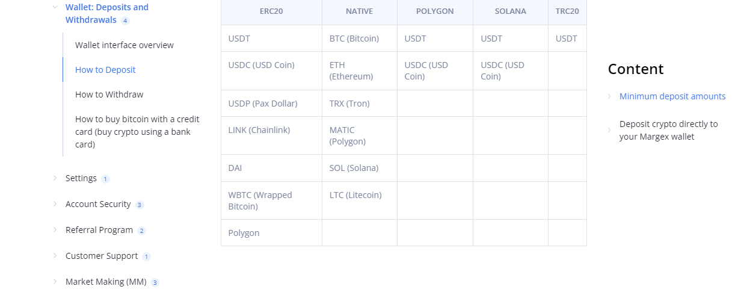
Task: Open How to buy bitcoin with credit card
Action: pos(137,132)
